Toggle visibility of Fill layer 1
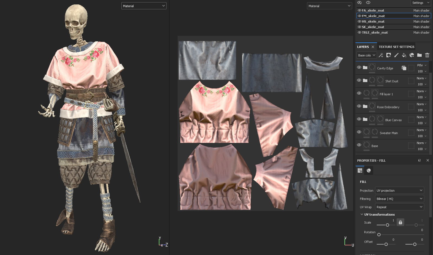This screenshot has width=433, height=255. [359, 93]
